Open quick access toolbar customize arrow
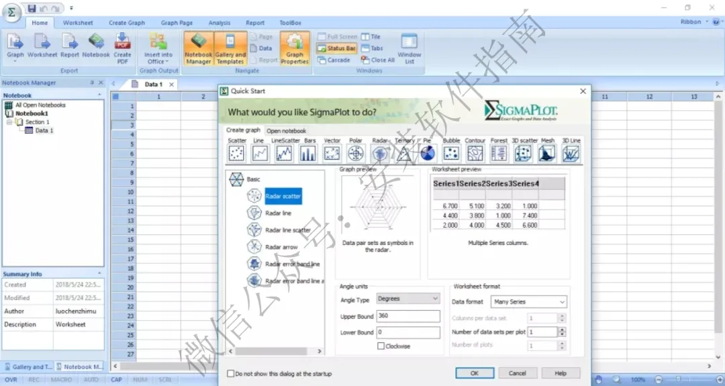The image size is (725, 386). (71, 8)
